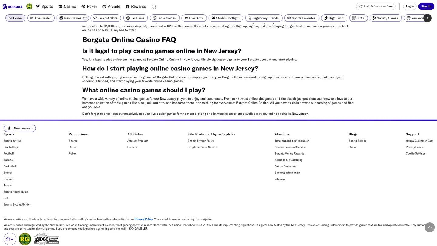Open Basketball footer link
The height and width of the screenshot is (246, 437).
(10, 166)
